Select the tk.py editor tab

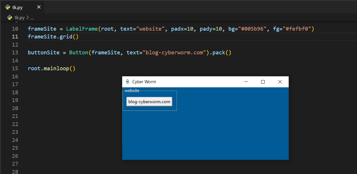[x=18, y=8]
